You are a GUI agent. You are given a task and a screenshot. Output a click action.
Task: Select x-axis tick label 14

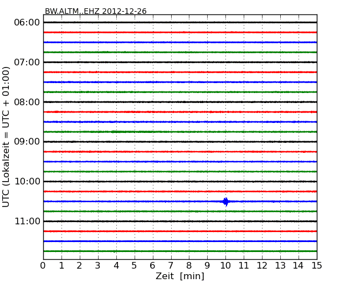298,266
